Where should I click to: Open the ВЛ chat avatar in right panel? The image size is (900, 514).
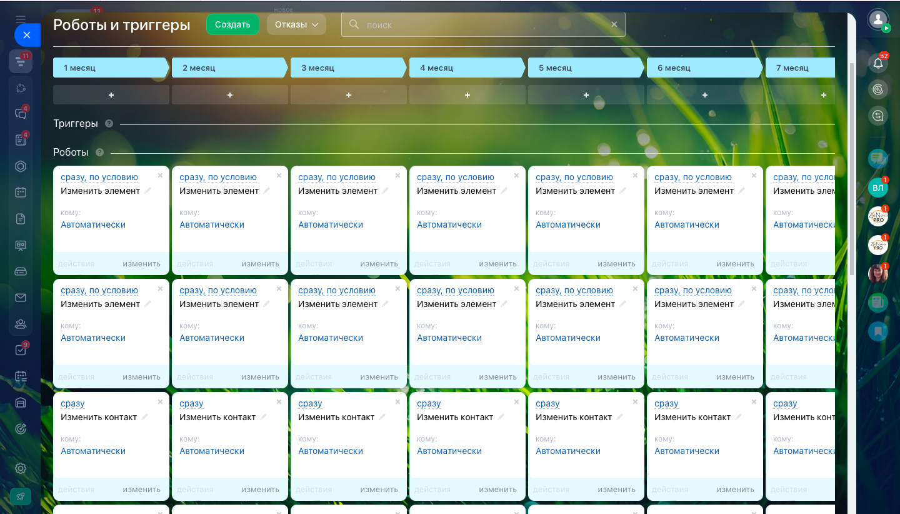click(x=878, y=188)
